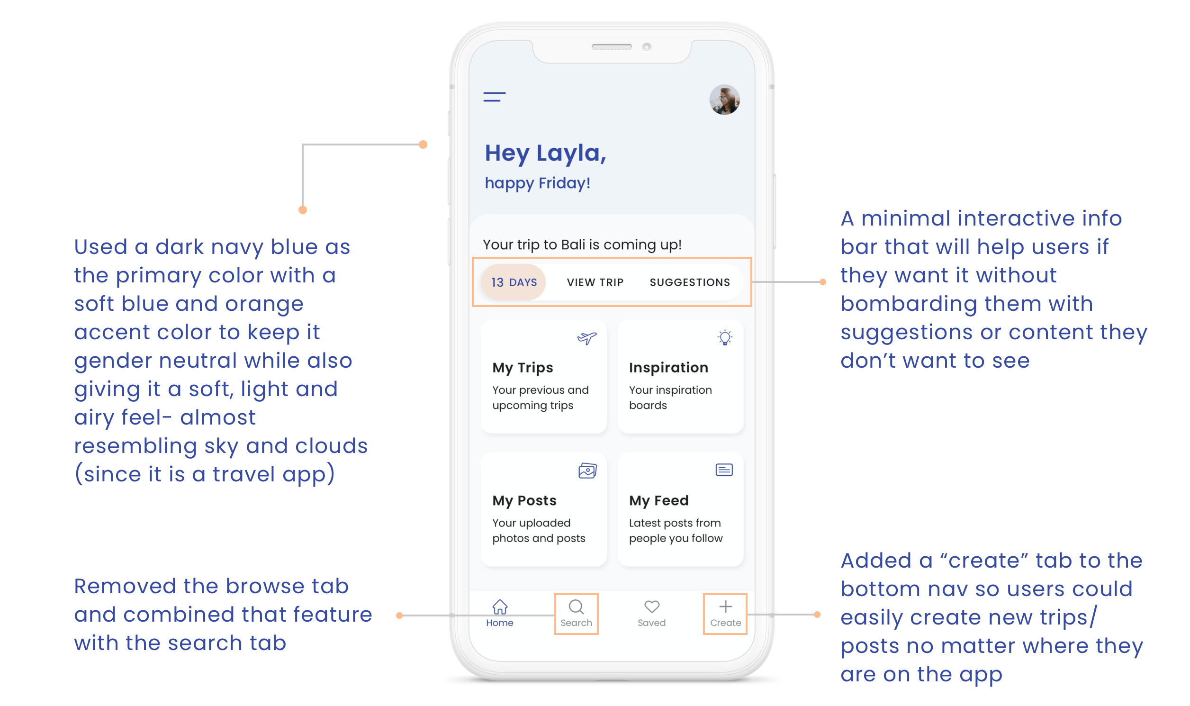Tap the My Trips airplane icon
1190x706 pixels.
(587, 338)
